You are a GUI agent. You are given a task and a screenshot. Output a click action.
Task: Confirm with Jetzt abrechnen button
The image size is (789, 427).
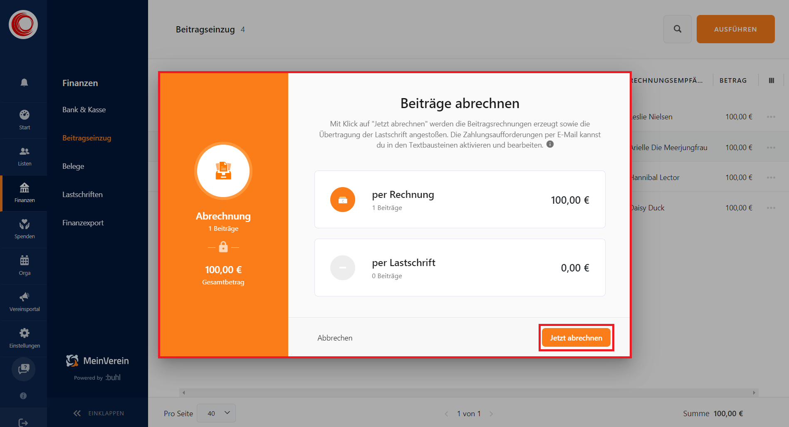576,338
